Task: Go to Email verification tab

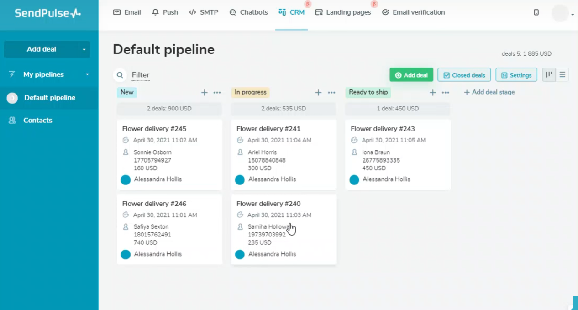Action: [413, 12]
